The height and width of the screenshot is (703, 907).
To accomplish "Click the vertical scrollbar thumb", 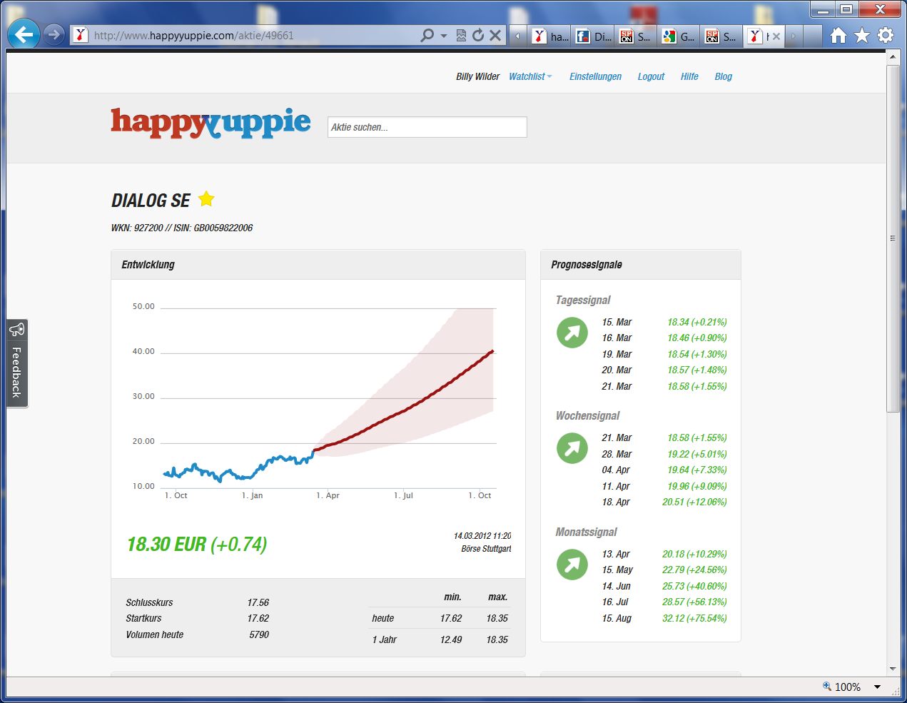I will 893,238.
